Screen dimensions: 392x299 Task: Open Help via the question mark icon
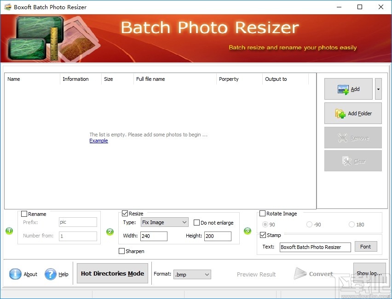[50, 274]
